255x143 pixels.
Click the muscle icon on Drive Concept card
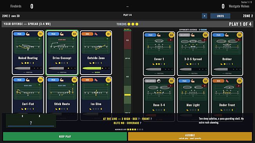pyautogui.click(x=62, y=34)
